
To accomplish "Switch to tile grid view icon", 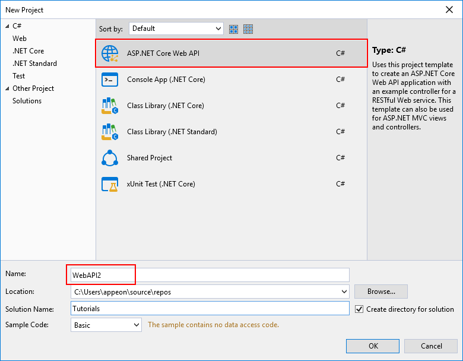I will (x=248, y=28).
